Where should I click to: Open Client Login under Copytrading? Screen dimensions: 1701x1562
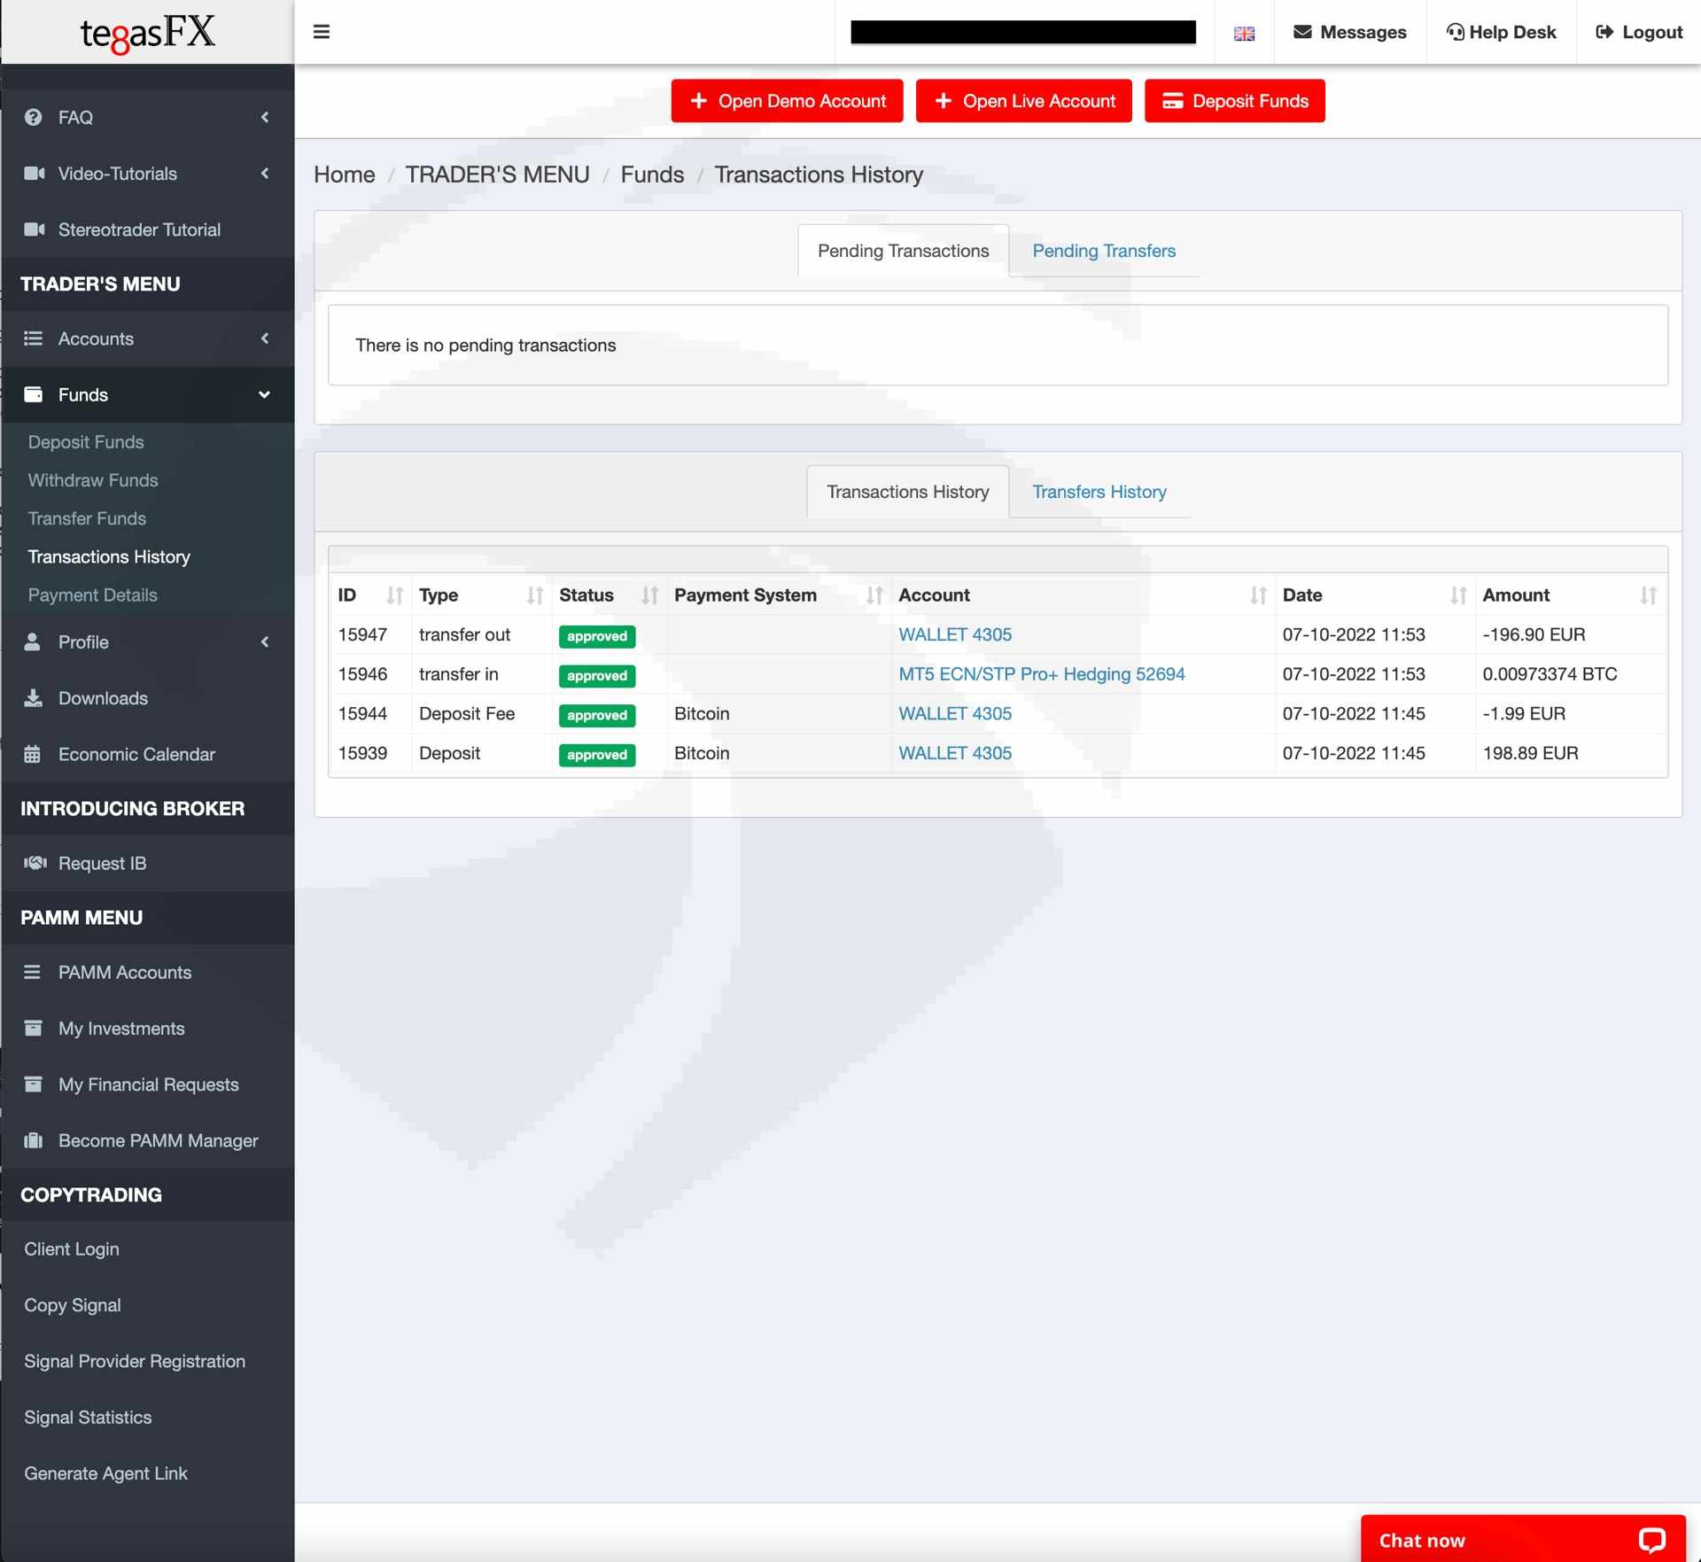[x=72, y=1249]
